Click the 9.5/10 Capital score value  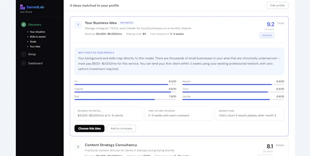[172, 89]
